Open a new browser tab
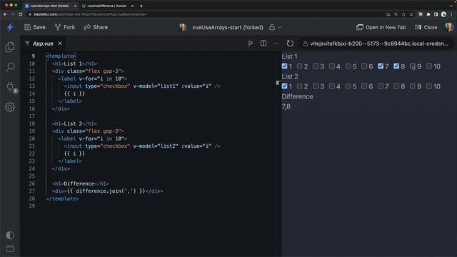 (141, 6)
